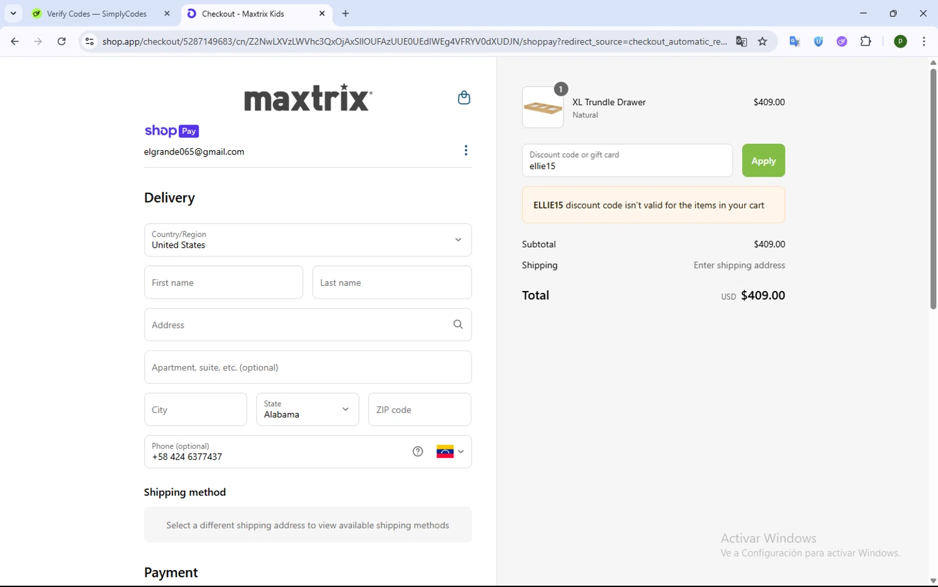Screen dimensions: 938x587
Task: Bookmark this page with the star icon
Action: pos(762,41)
